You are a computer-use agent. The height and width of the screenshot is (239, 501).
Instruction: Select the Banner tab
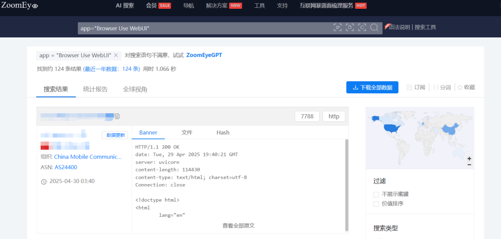pyautogui.click(x=148, y=133)
